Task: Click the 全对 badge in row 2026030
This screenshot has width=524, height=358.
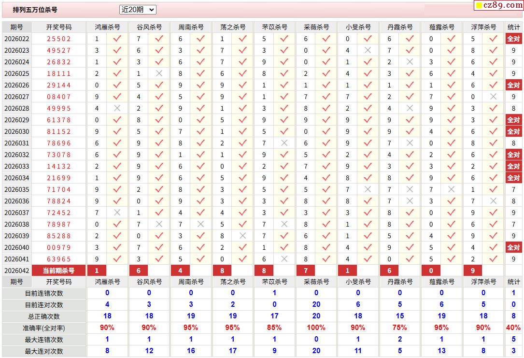Action: click(514, 131)
